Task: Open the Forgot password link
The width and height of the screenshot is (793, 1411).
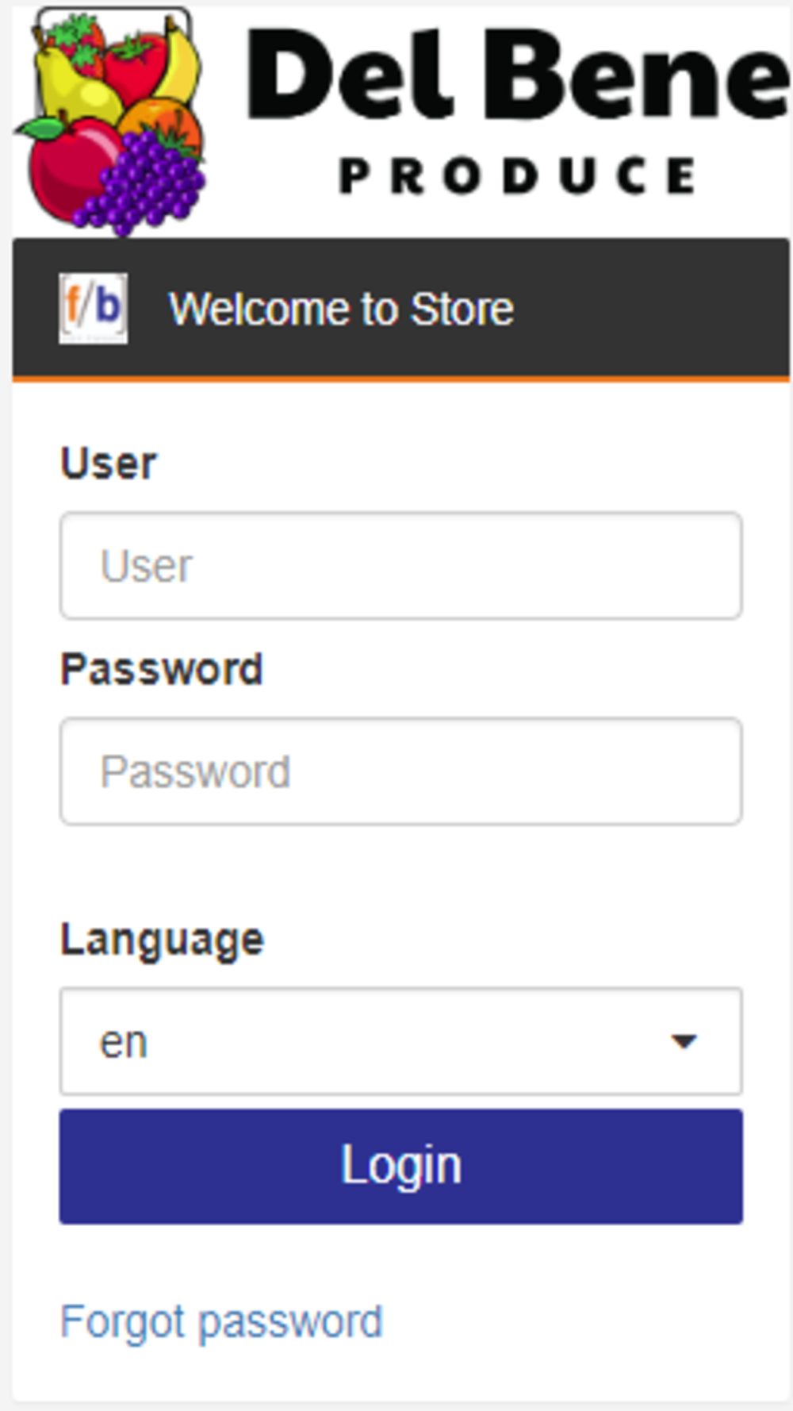Action: click(222, 1323)
